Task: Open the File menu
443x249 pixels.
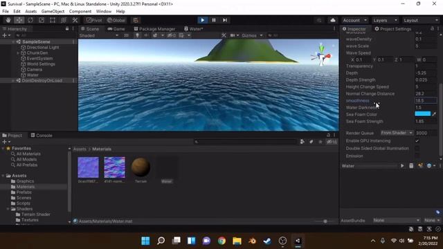Action: 6,11
